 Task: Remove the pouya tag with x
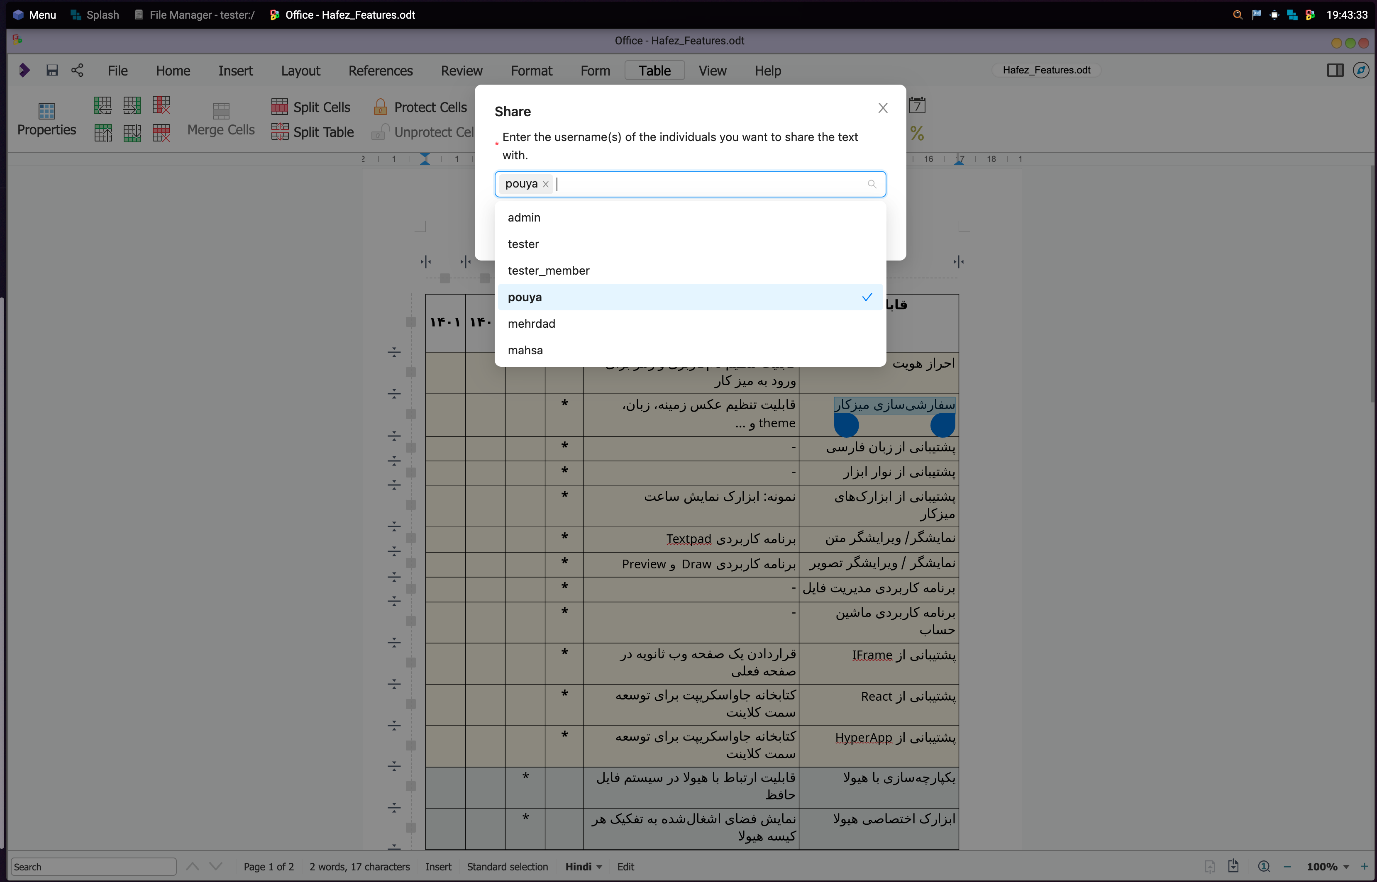coord(546,185)
